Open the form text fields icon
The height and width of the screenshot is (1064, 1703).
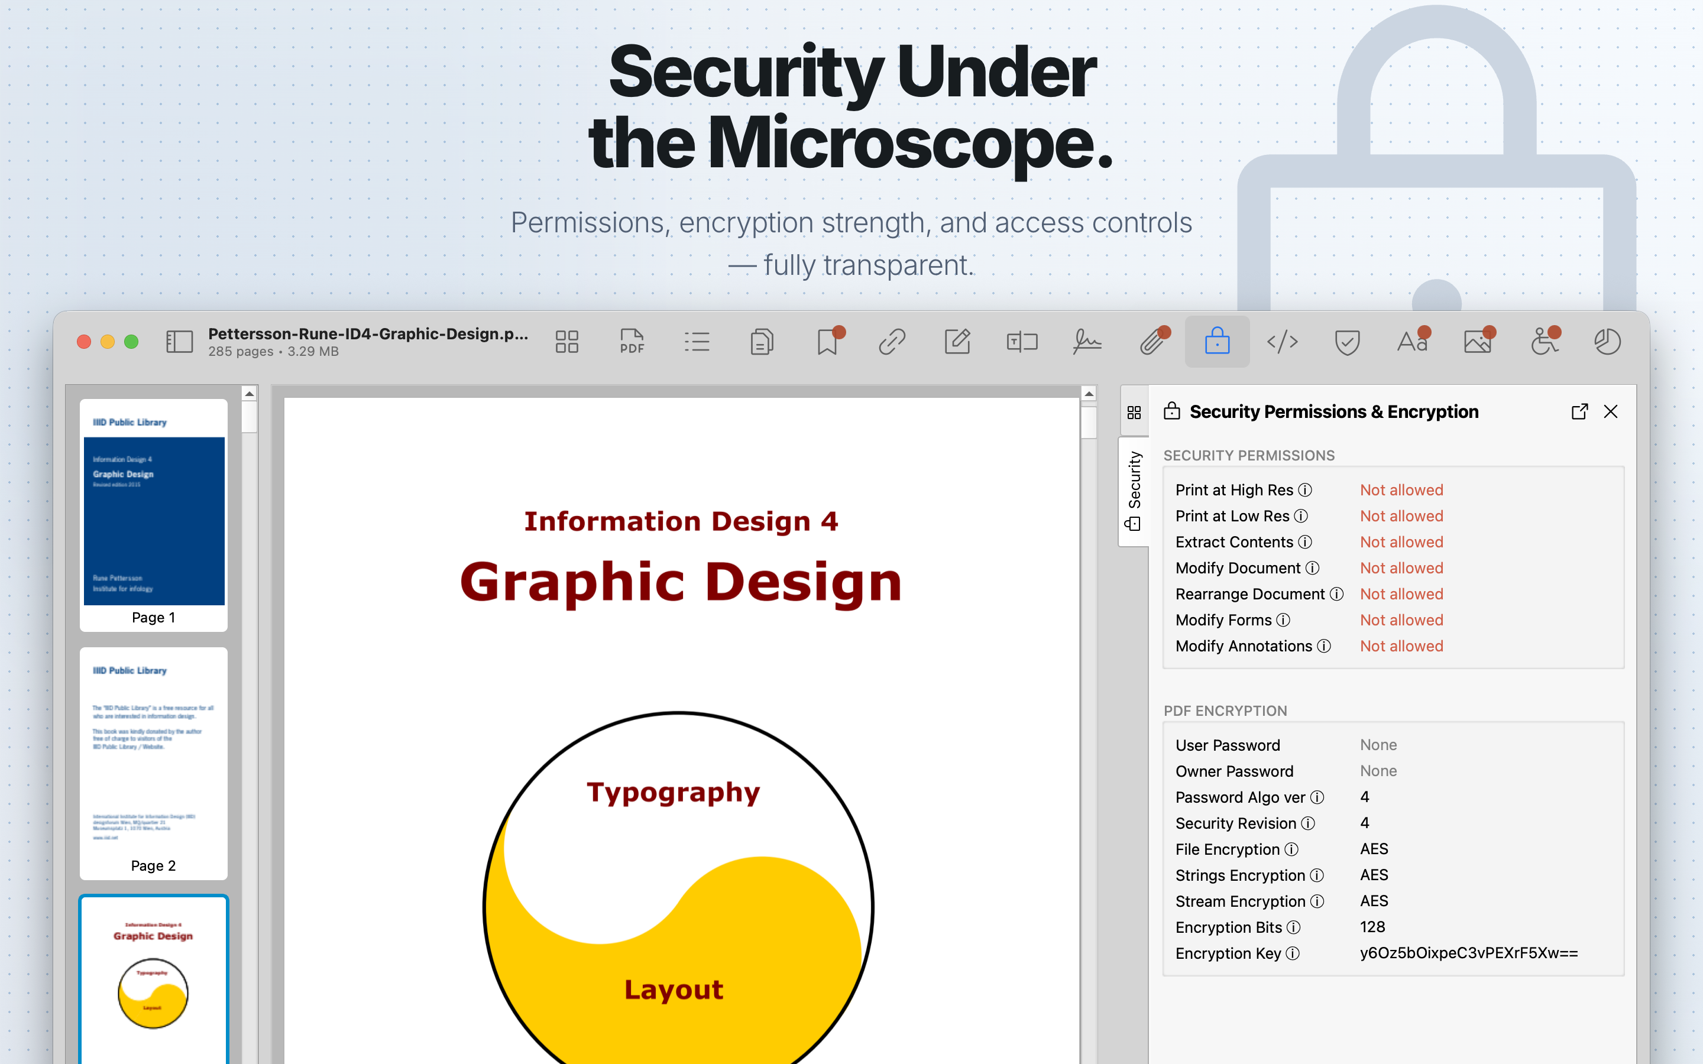tap(1022, 342)
